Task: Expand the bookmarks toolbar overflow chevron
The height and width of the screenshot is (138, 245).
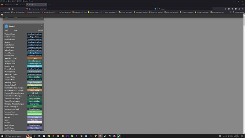Action: point(231,12)
